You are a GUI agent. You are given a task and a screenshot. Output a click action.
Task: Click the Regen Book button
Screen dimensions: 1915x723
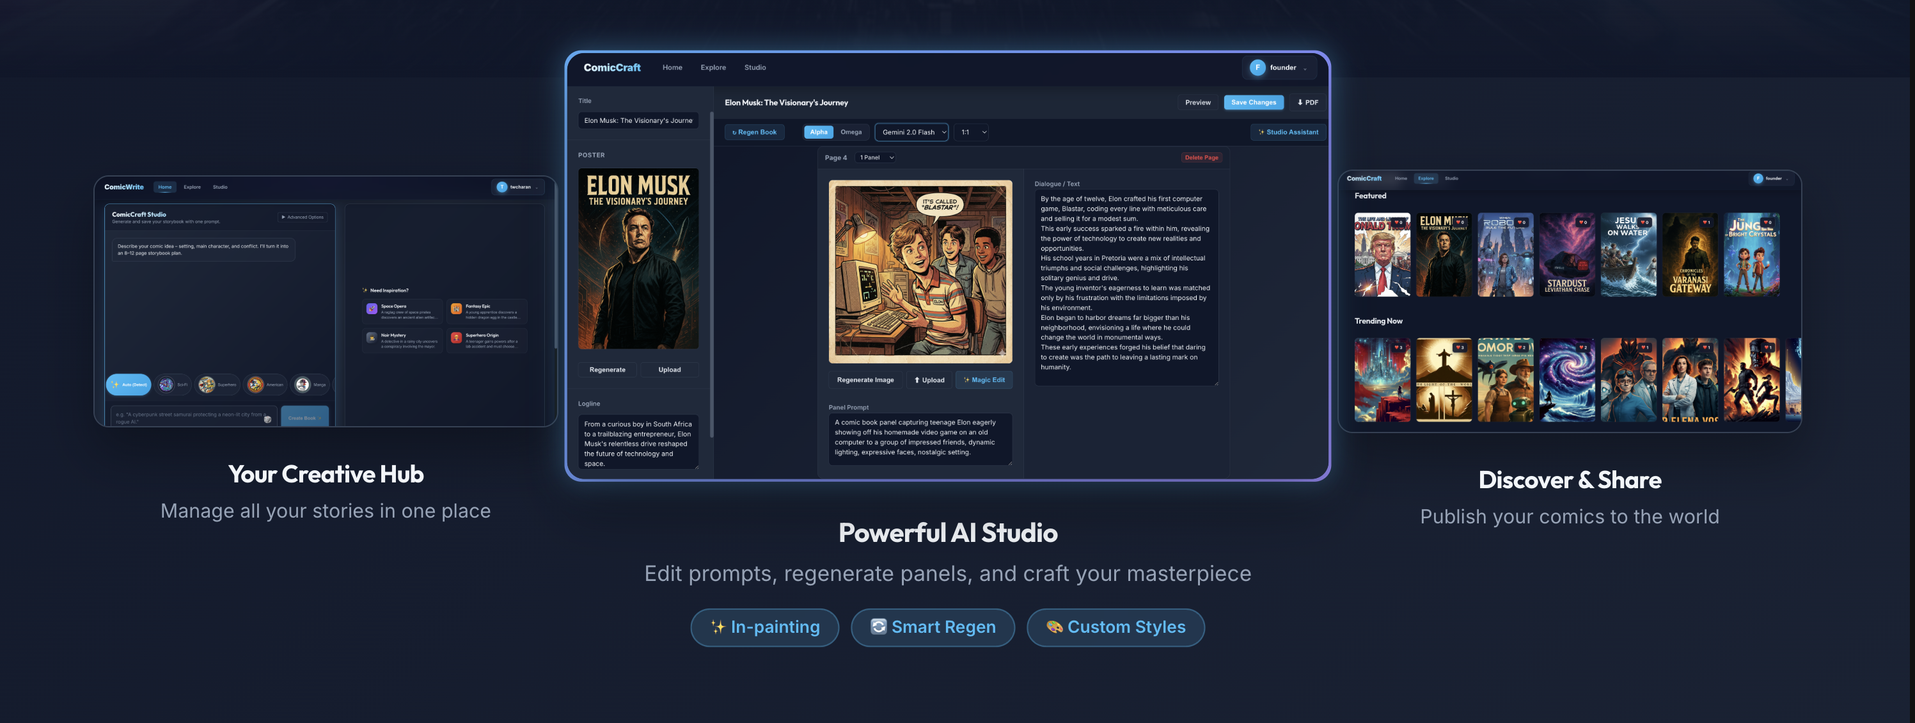coord(755,132)
